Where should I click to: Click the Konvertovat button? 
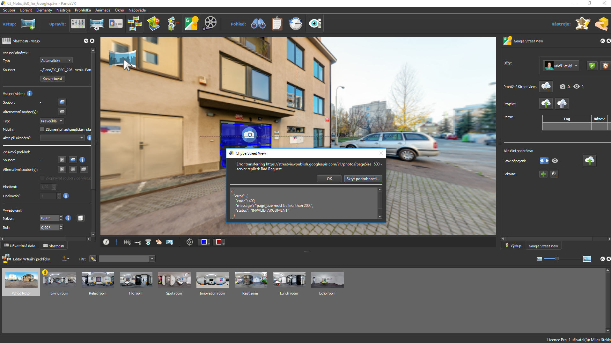[x=53, y=79]
